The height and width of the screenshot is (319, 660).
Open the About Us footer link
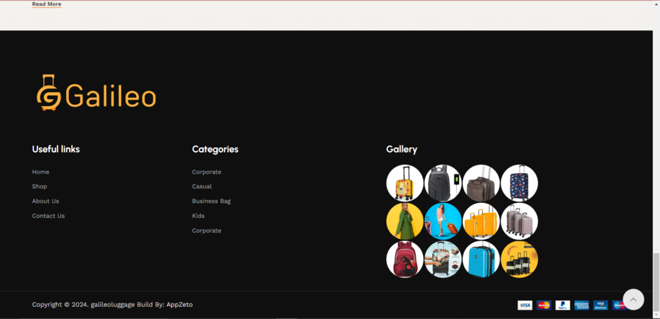point(46,201)
